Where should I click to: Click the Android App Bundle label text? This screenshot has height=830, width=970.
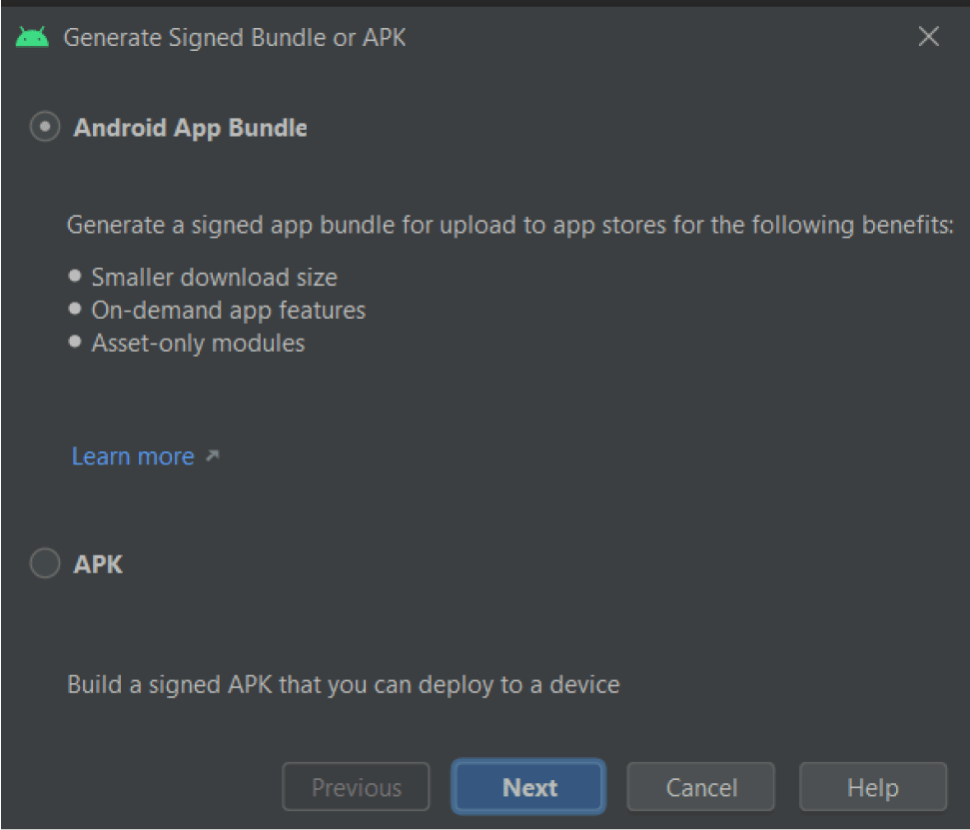click(190, 127)
